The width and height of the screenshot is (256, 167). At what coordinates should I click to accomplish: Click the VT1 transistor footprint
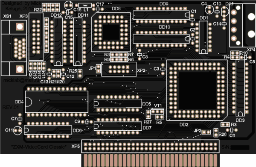(x=157, y=112)
